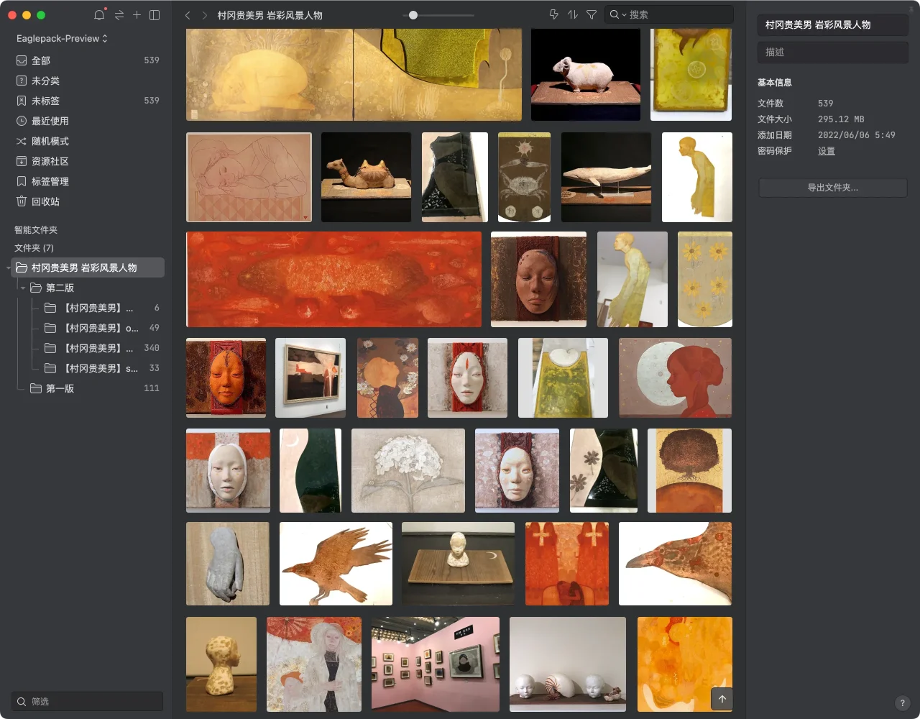Open the white hydrangea painting thumbnail
Viewport: 920px width, 719px height.
point(408,470)
